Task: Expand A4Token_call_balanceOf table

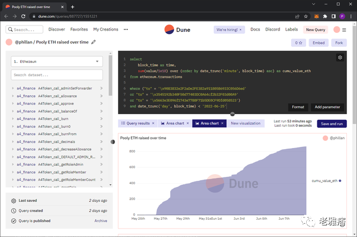Action: (13, 111)
